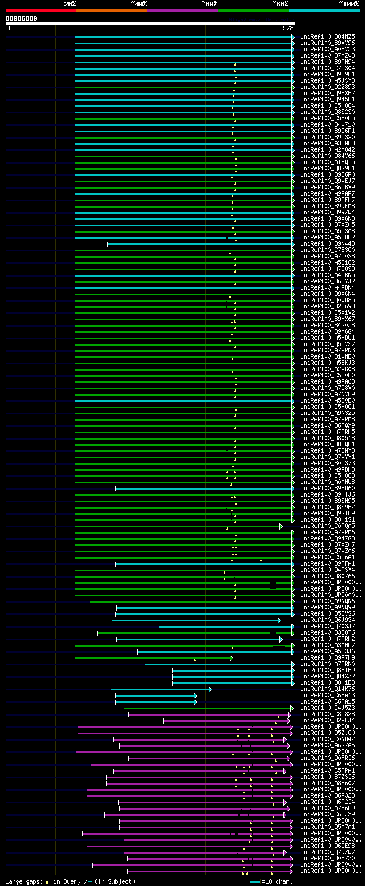Select the UniRef100_A9NQN6 label
The image size is (365, 886).
[327, 601]
